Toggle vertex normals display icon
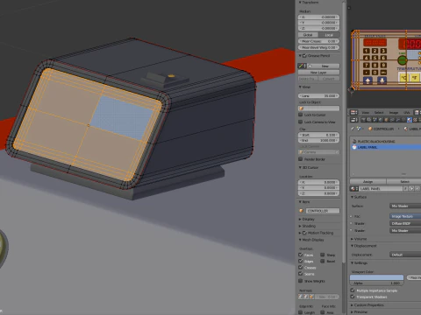Image resolution: width=421 pixels, height=315 pixels. coord(300,297)
